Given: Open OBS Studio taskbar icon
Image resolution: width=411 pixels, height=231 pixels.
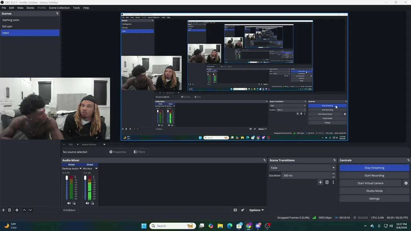Looking at the screenshot, I should 267,226.
